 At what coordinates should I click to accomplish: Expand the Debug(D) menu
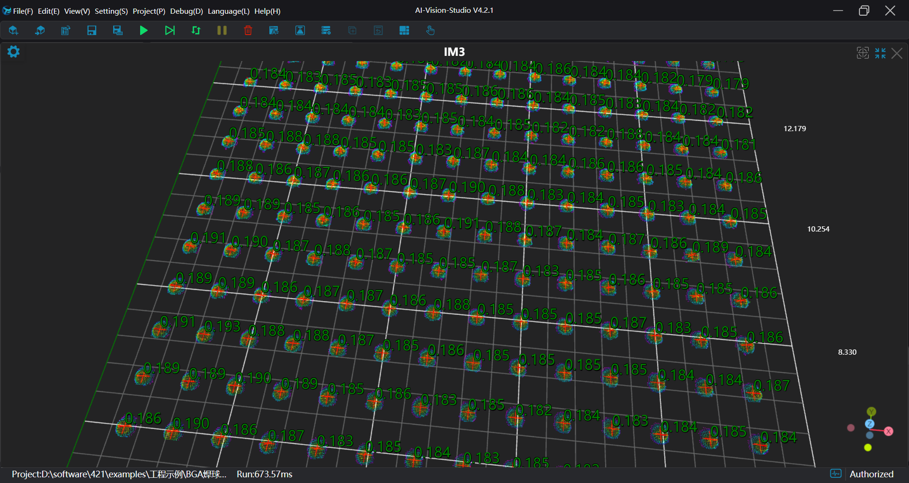click(186, 11)
